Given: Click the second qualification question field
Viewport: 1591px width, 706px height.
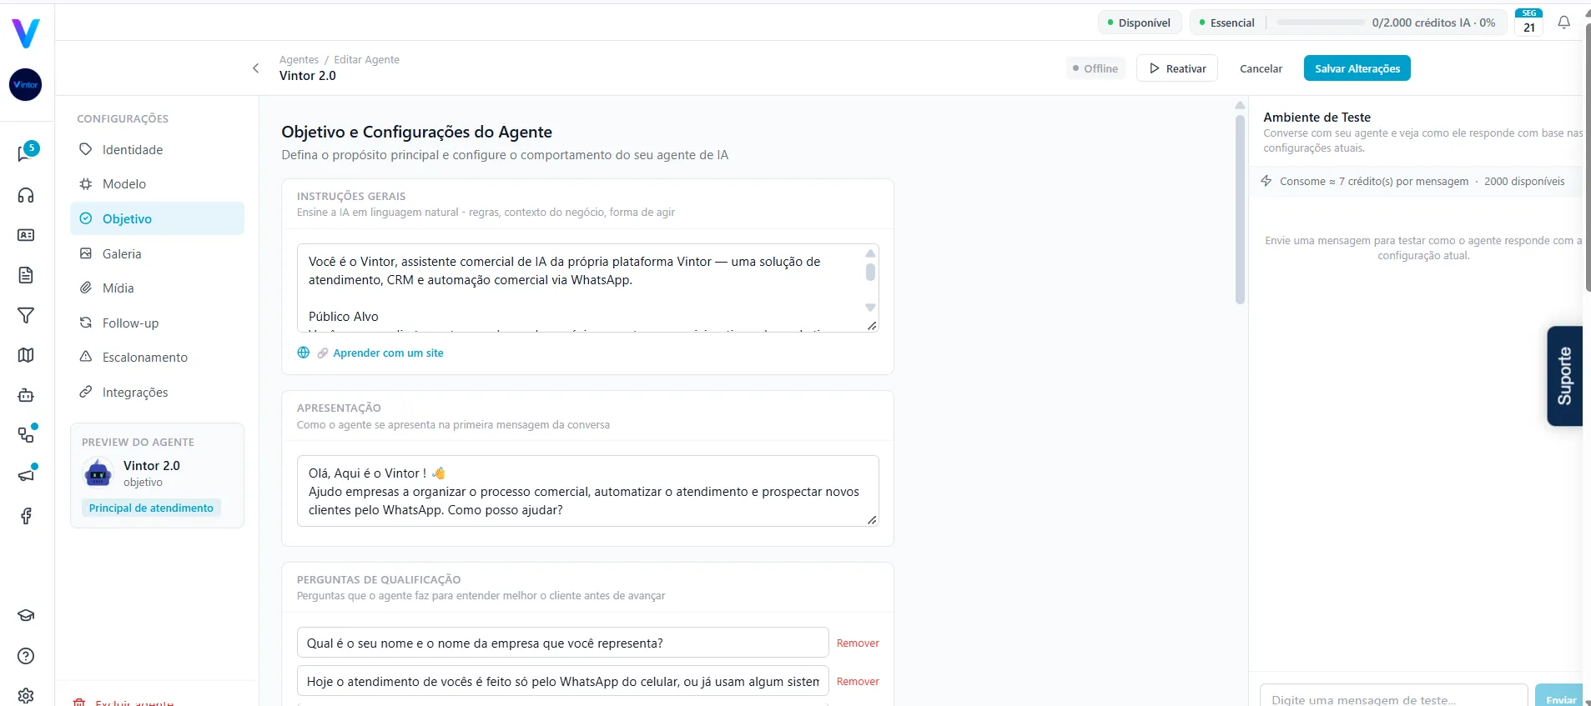Looking at the screenshot, I should 562,682.
